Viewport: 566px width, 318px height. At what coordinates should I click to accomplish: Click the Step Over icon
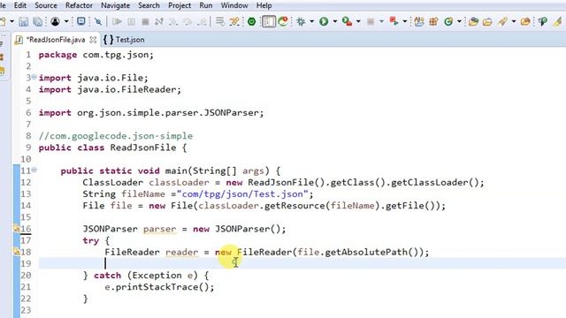[187, 21]
